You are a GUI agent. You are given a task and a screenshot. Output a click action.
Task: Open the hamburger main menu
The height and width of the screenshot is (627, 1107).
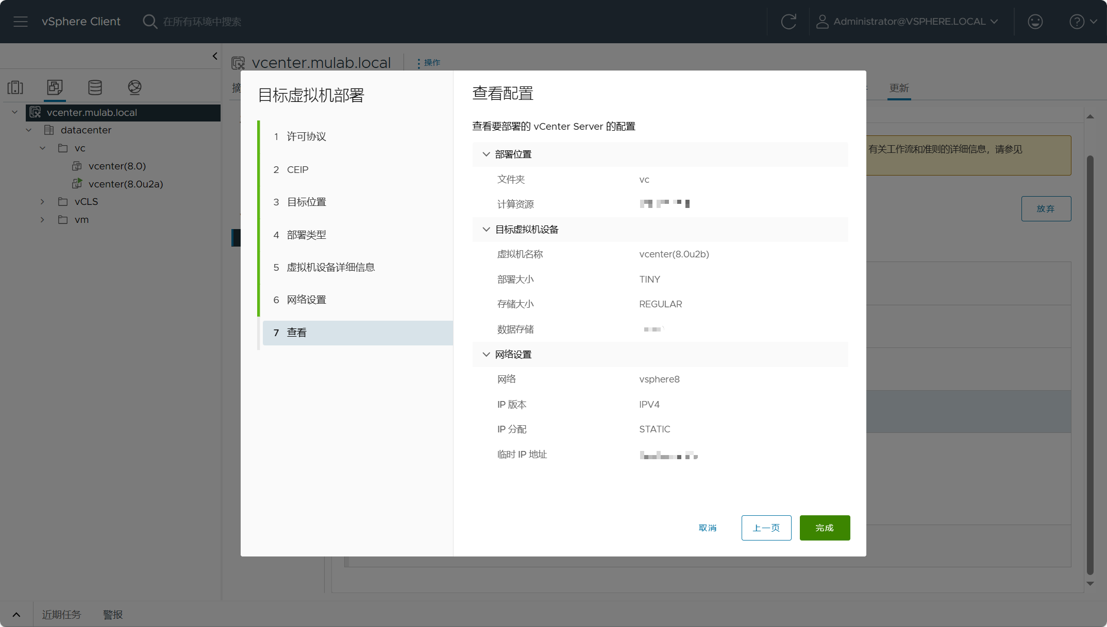21,22
